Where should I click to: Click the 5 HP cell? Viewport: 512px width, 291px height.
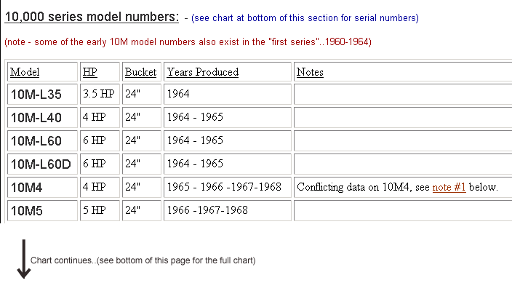(x=94, y=210)
